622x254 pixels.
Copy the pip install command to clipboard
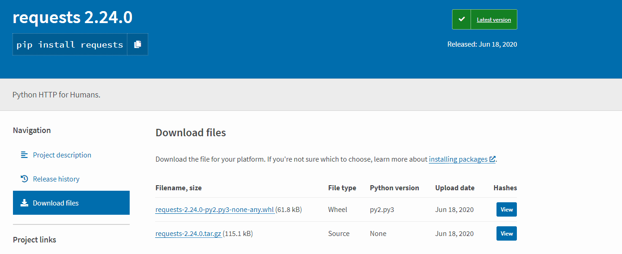pos(138,44)
